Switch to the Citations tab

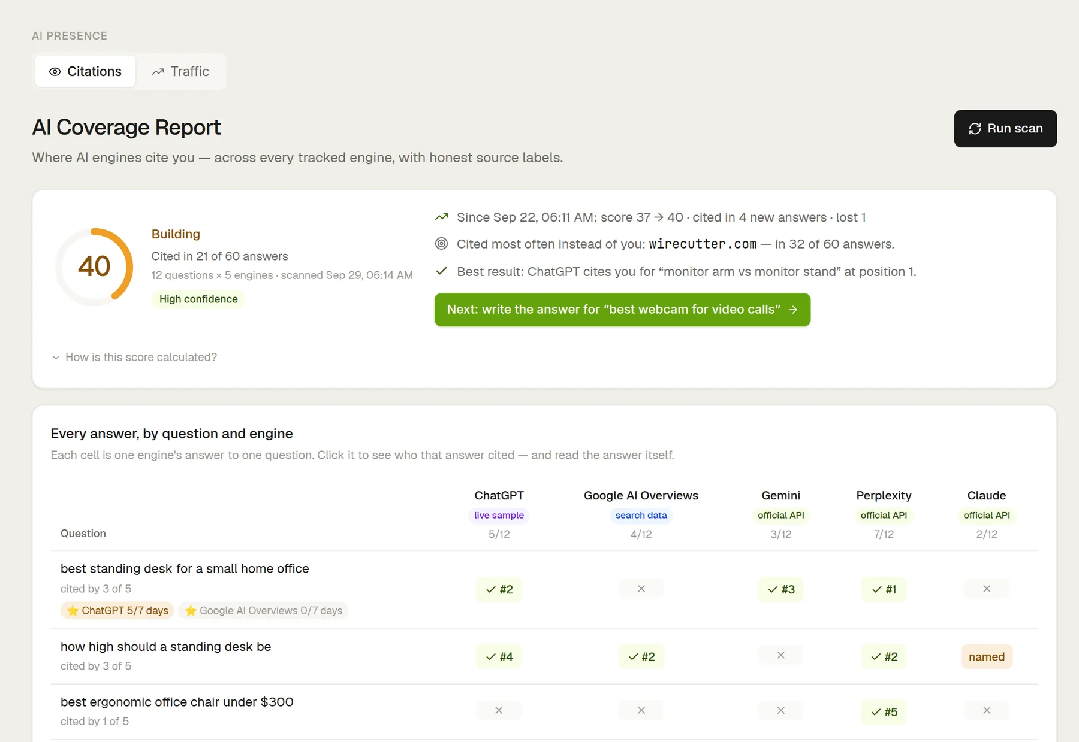tap(85, 71)
